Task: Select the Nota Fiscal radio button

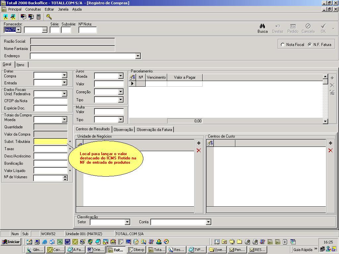Action: pyautogui.click(x=283, y=45)
